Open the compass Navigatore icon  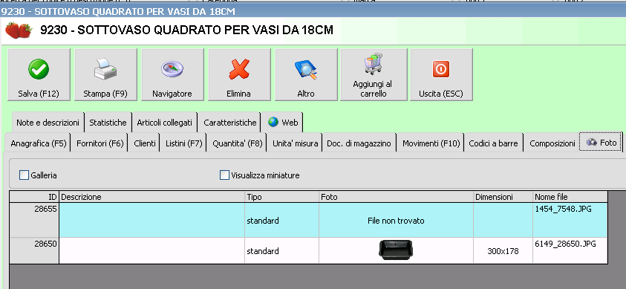point(172,69)
